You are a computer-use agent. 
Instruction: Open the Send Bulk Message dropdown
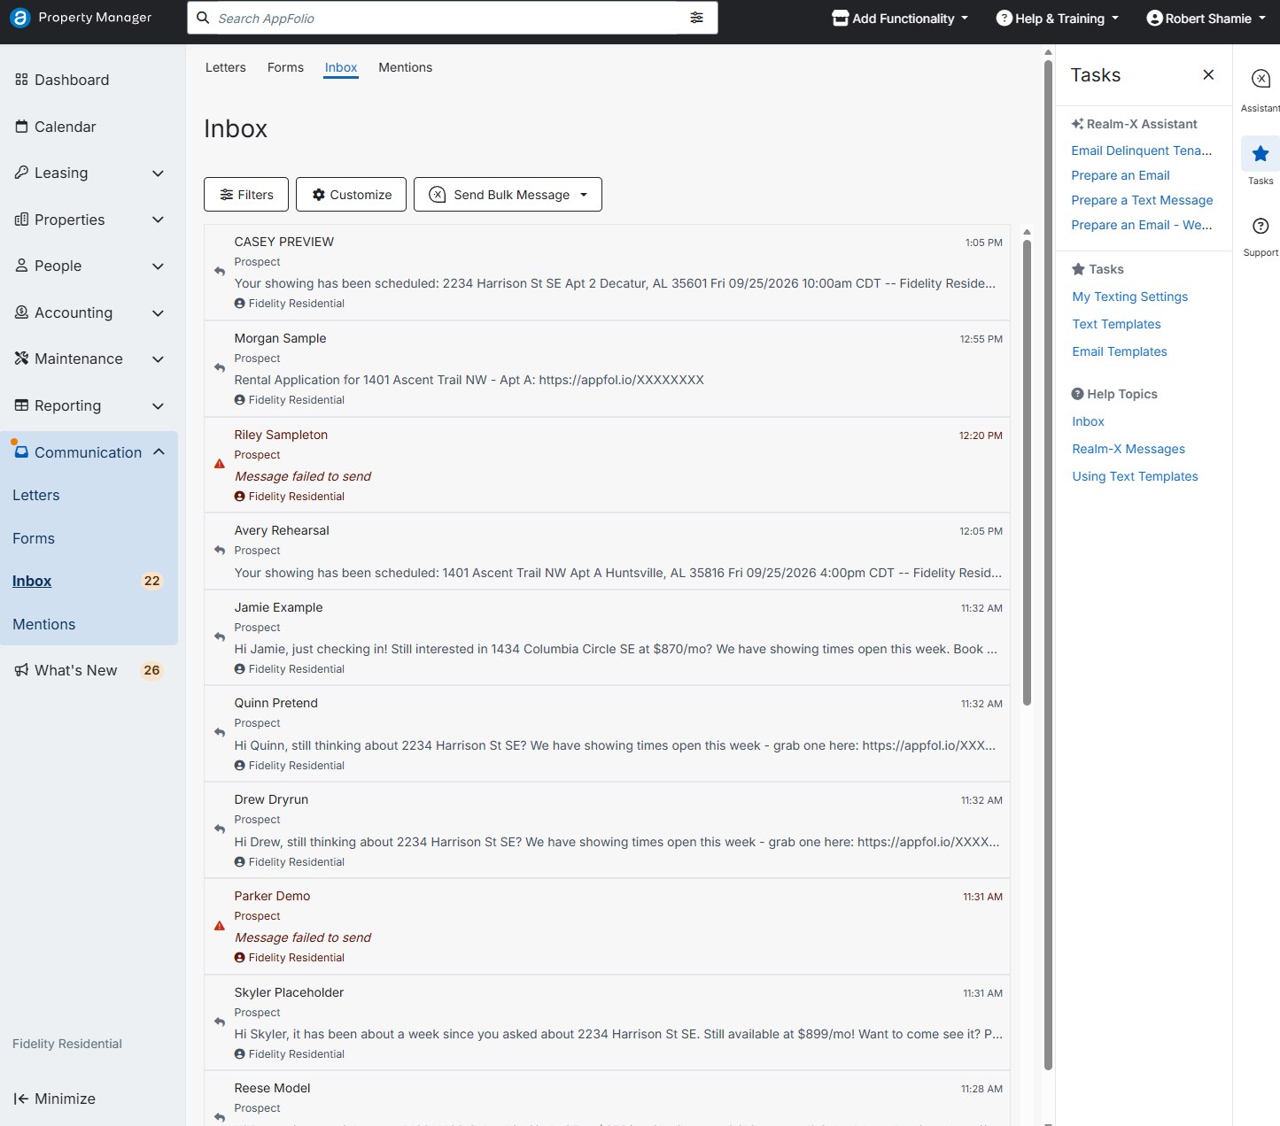coord(508,195)
